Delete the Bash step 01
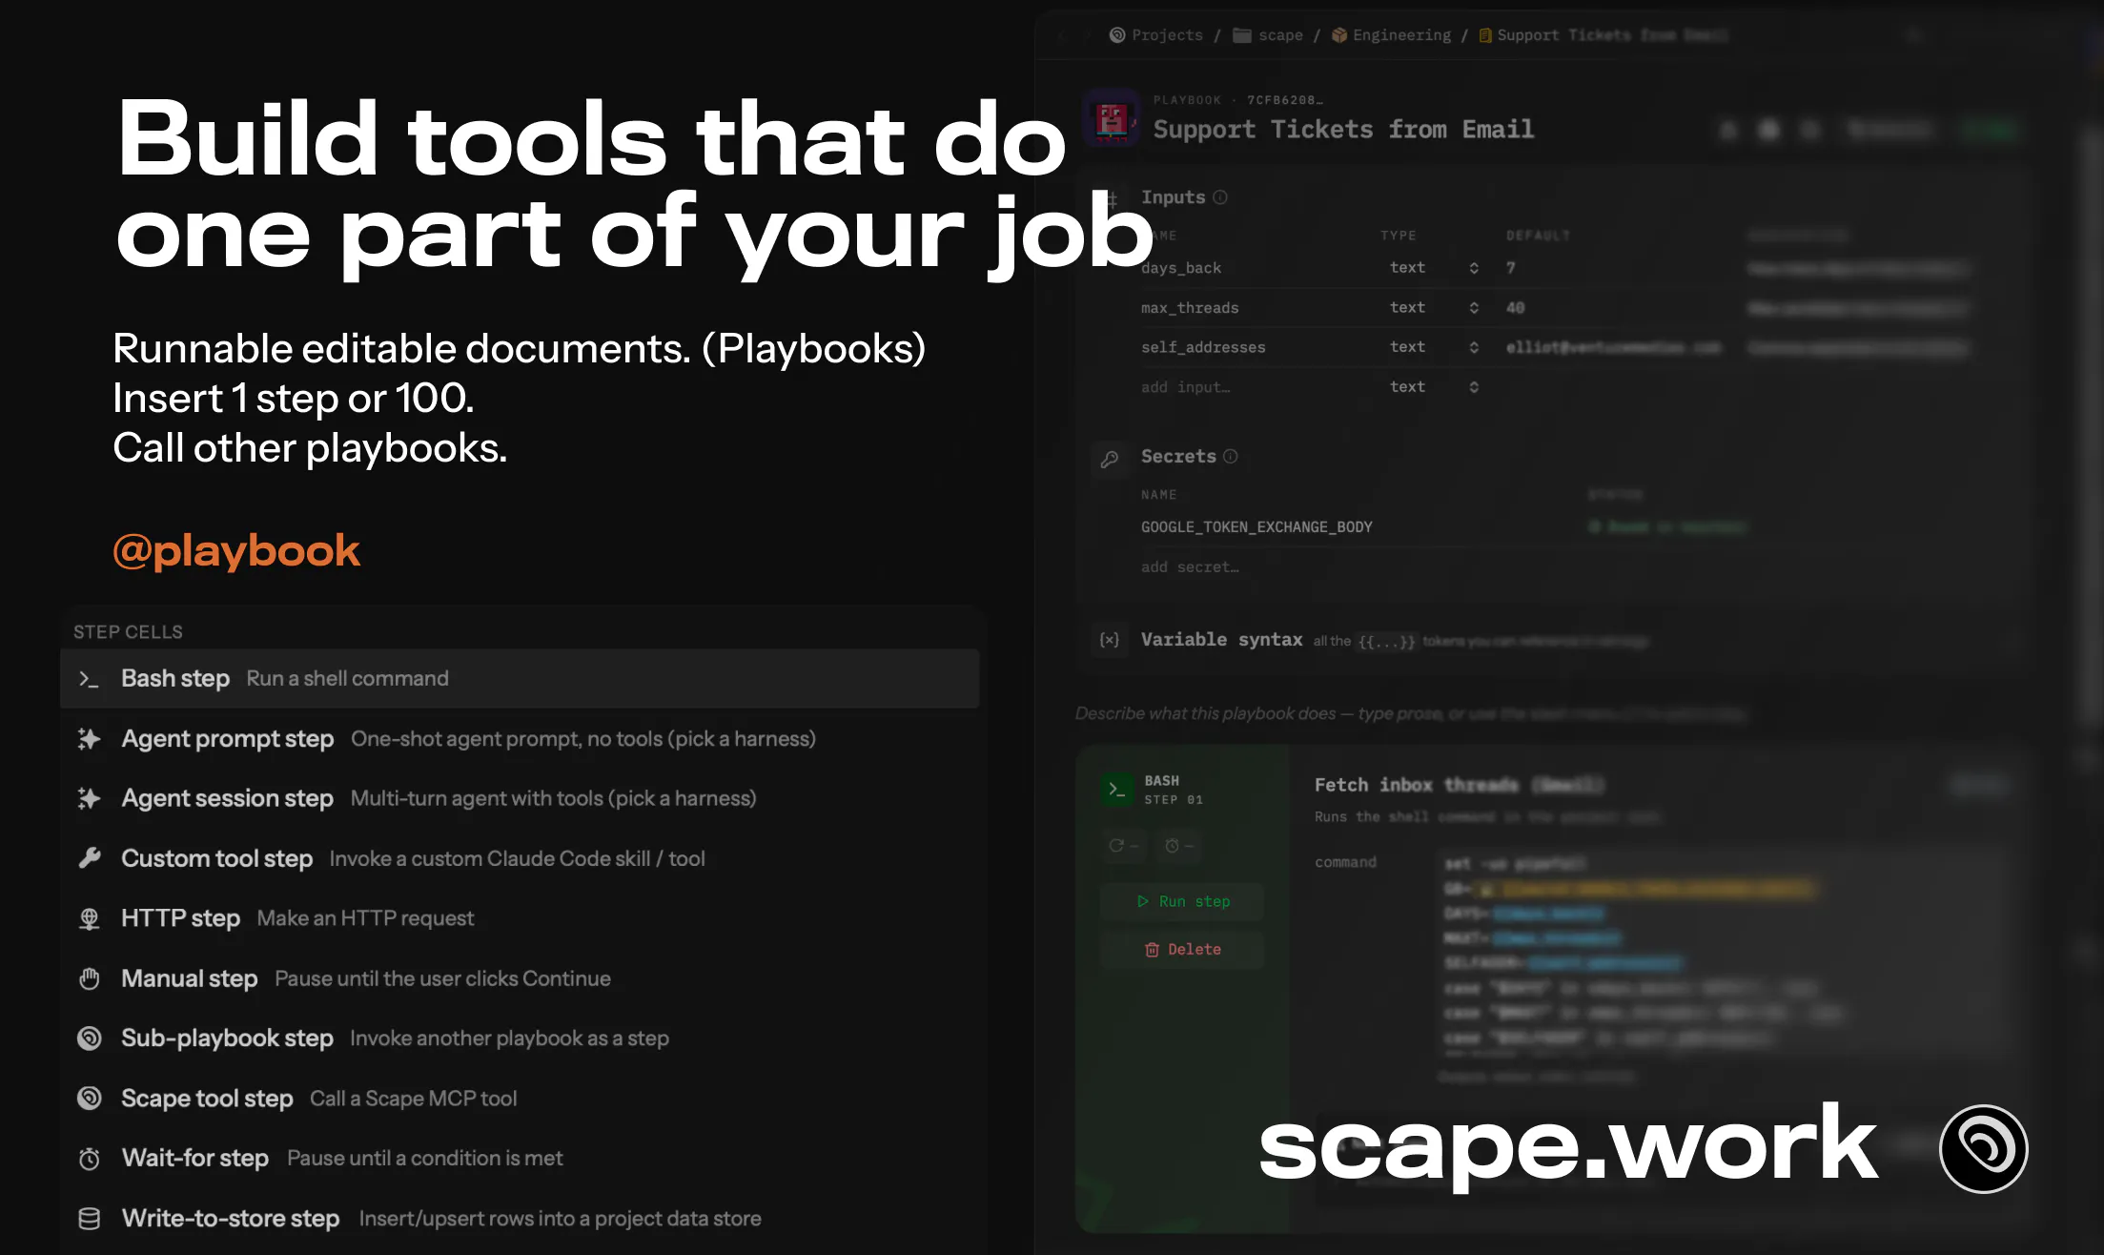2104x1255 pixels. coord(1183,950)
